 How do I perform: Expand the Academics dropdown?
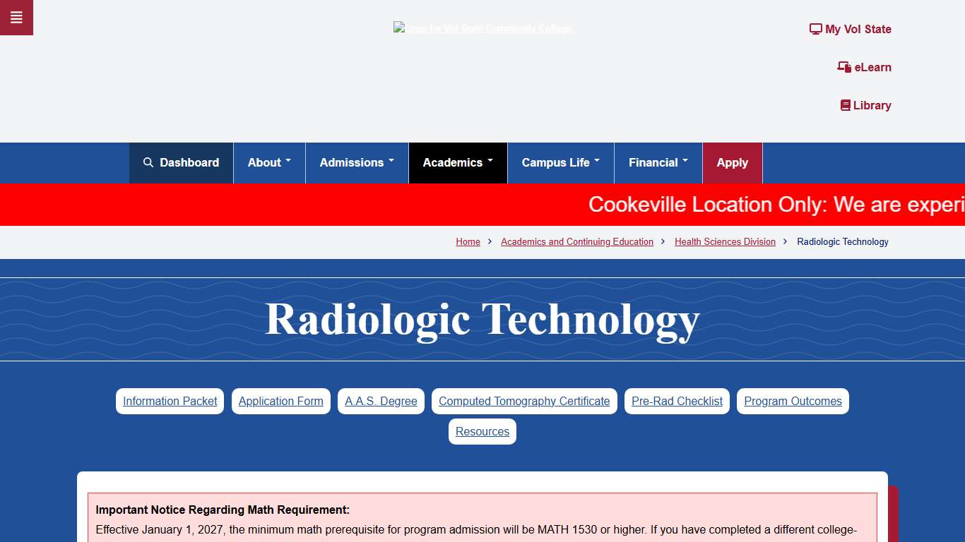pos(457,162)
